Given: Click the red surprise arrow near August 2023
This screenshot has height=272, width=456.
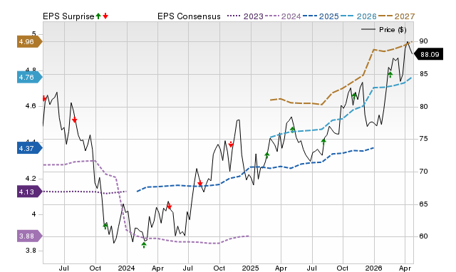Looking at the screenshot, I should point(74,120).
